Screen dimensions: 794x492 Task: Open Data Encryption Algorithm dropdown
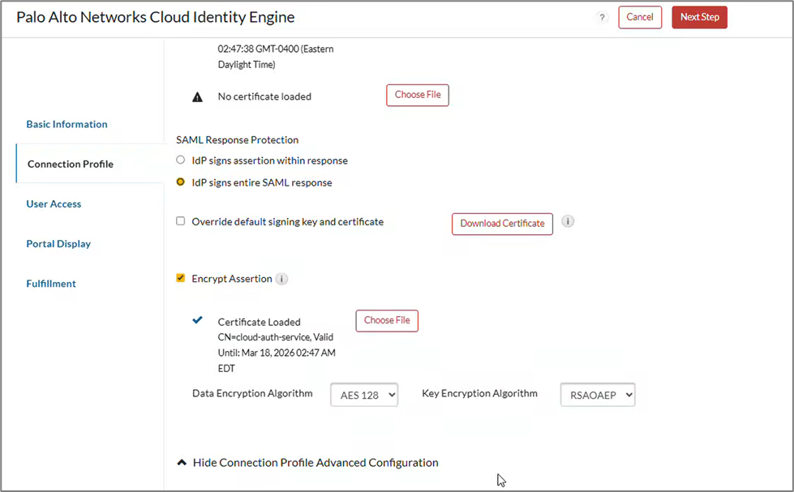[364, 395]
